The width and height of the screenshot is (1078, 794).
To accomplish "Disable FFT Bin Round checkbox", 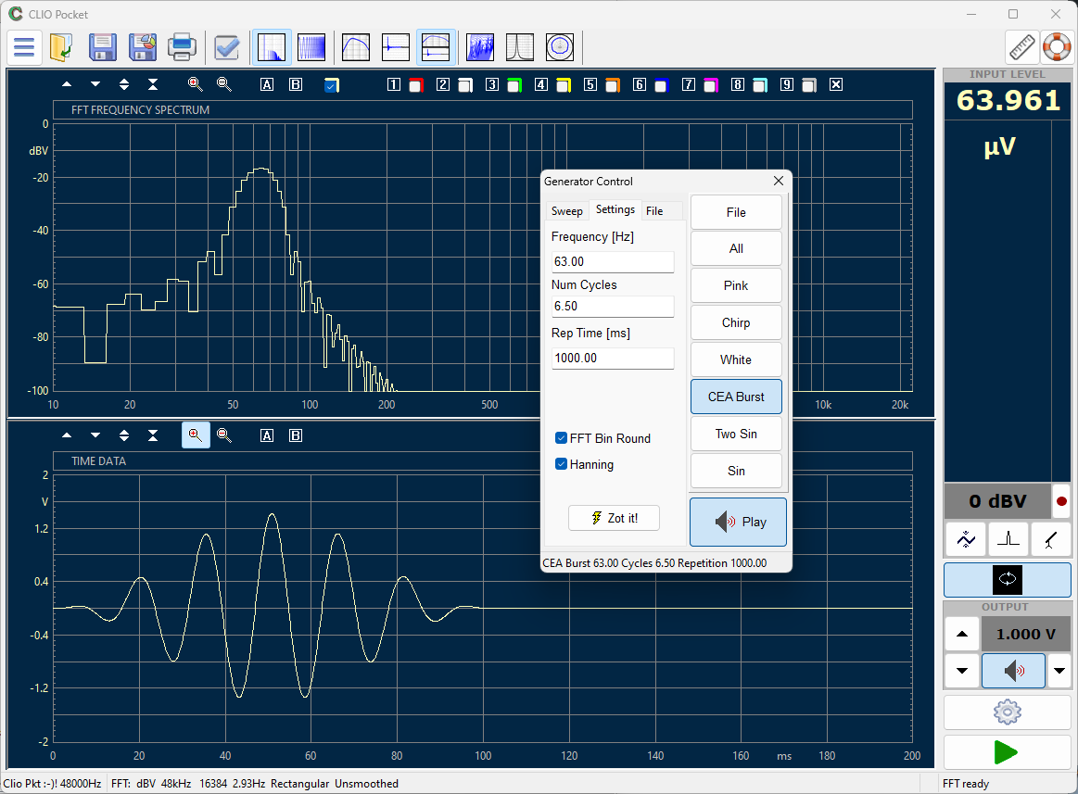I will coord(561,438).
